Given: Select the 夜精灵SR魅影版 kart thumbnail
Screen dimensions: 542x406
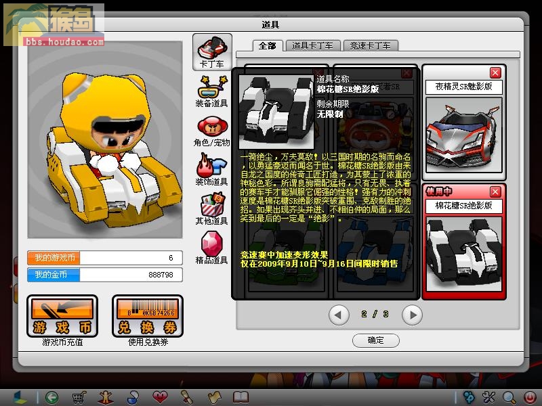Looking at the screenshot, I should (x=464, y=135).
